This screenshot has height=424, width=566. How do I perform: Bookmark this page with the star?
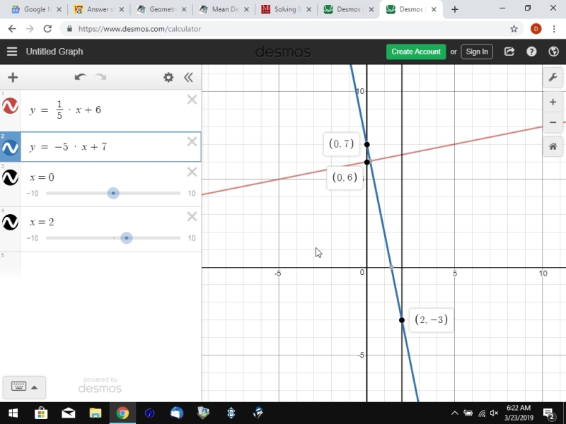pyautogui.click(x=514, y=29)
